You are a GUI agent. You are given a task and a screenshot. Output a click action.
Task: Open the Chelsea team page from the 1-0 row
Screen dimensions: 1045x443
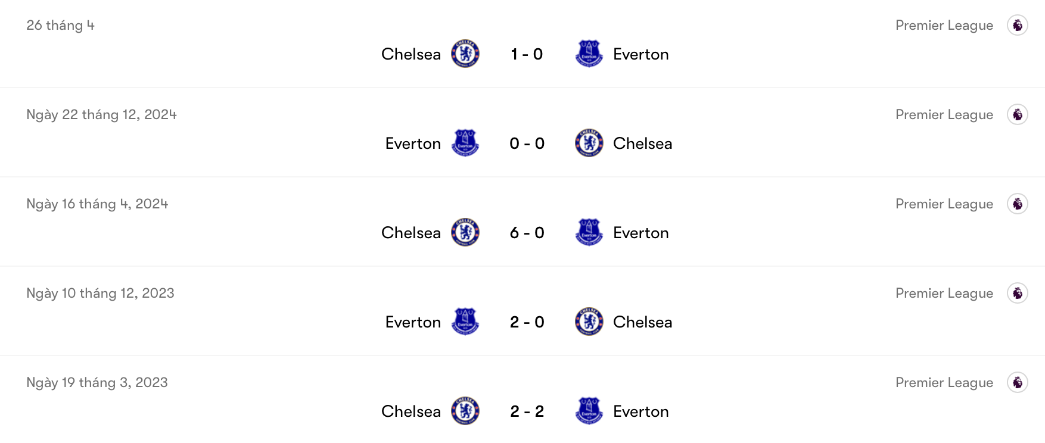click(x=410, y=54)
